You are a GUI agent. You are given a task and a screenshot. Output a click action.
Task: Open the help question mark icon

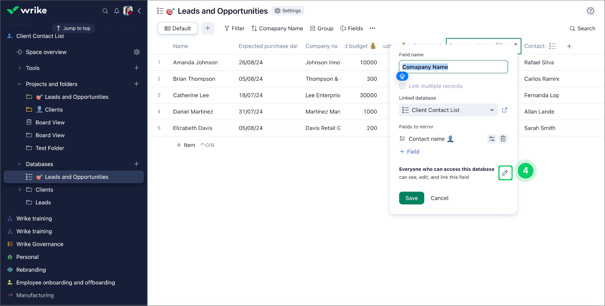tap(591, 11)
